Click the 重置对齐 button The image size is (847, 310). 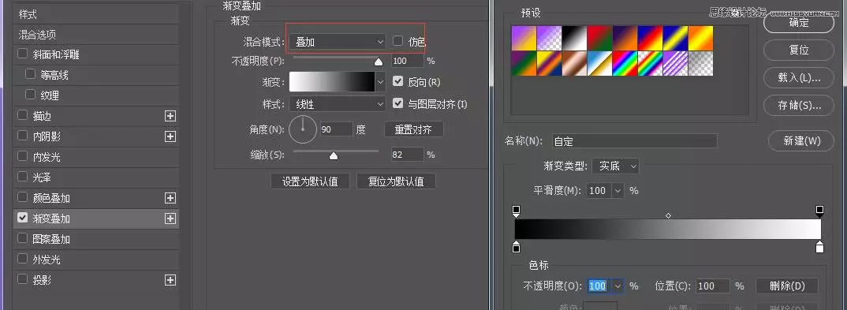click(x=414, y=129)
